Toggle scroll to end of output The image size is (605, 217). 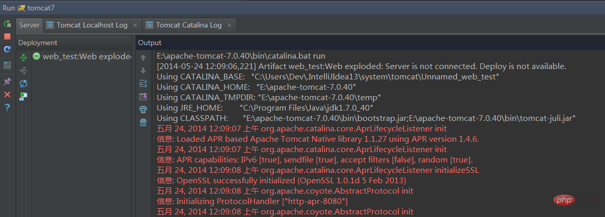(143, 97)
